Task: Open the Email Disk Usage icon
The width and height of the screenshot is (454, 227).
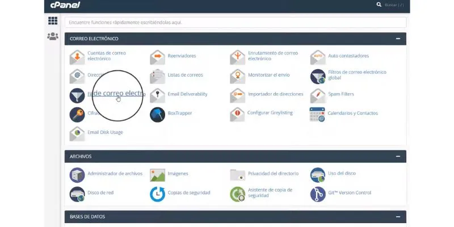Action: pos(77,134)
